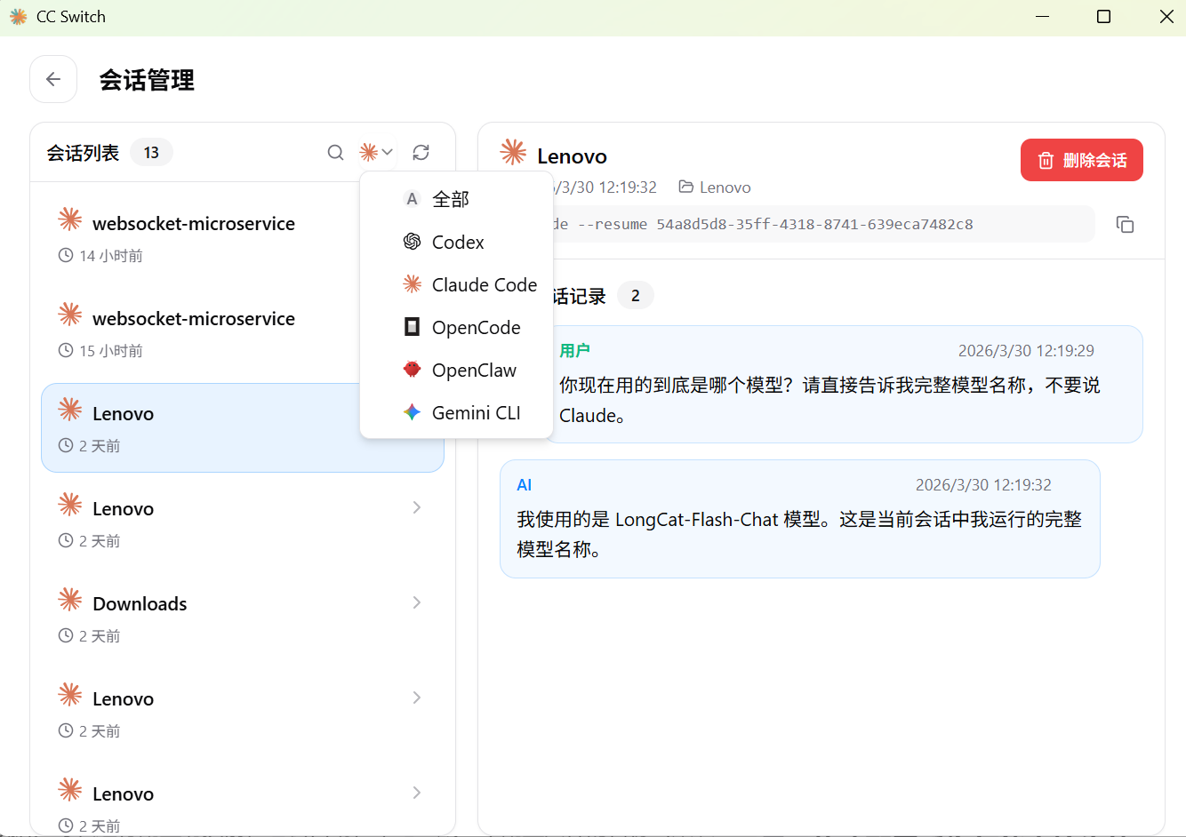
Task: Choose OpenCode filter option
Action: [x=456, y=327]
